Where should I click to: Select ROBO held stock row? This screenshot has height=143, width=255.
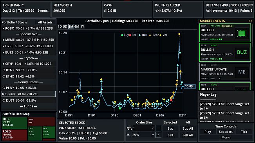tap(29, 29)
